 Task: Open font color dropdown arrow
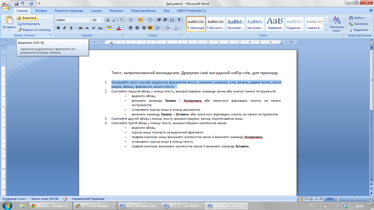[123, 28]
